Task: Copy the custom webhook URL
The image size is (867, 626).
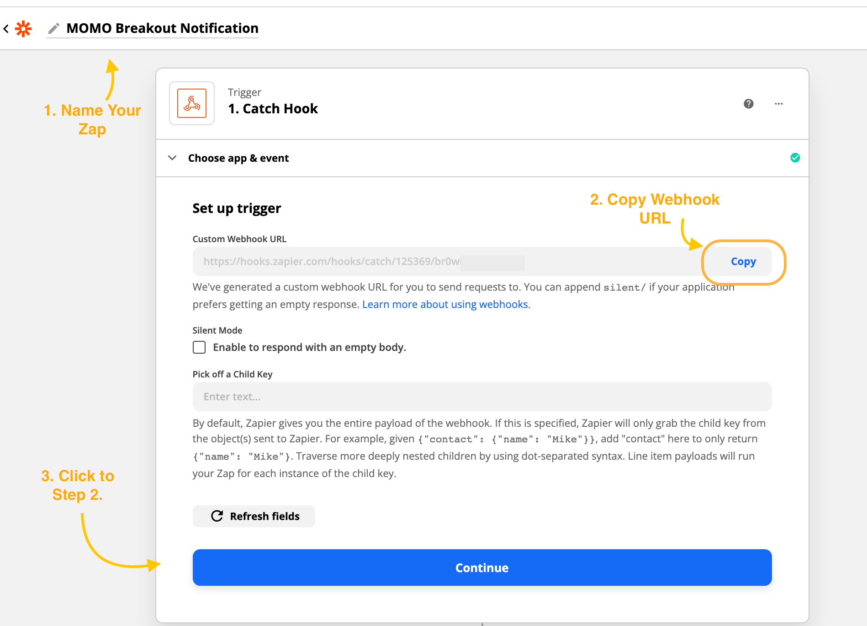Action: click(x=743, y=262)
